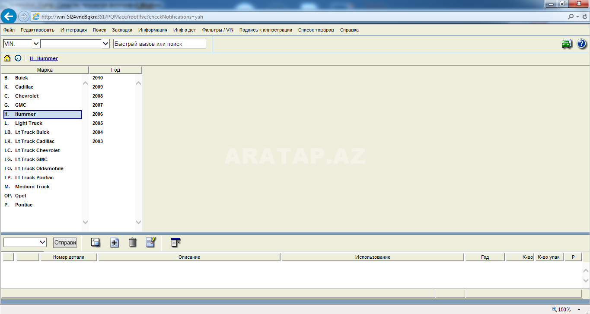Click the down arrow of the Марка scrollbar

(85, 222)
